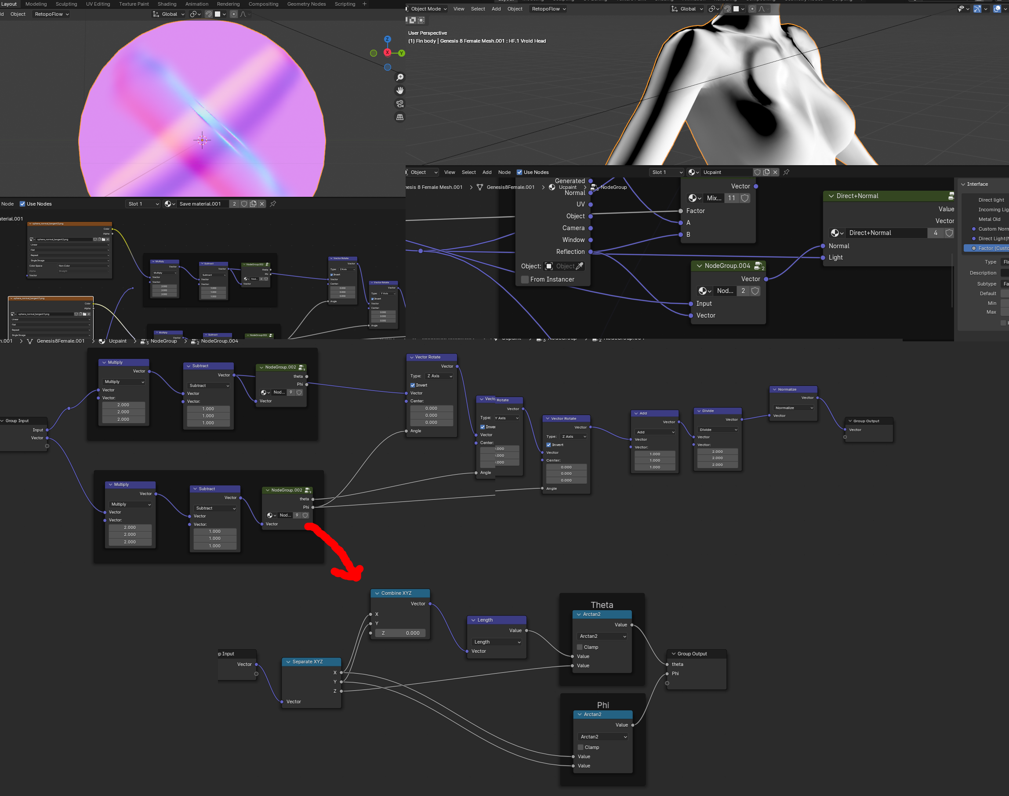Open the Object Mode dropdown
Image resolution: width=1009 pixels, height=796 pixels.
pos(428,9)
